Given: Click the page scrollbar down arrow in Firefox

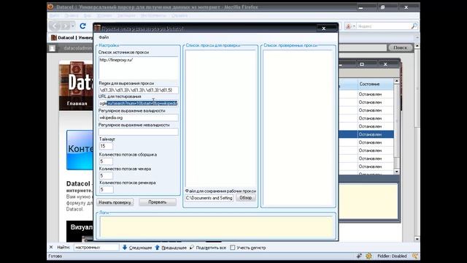Looking at the screenshot, I should pyautogui.click(x=417, y=239).
